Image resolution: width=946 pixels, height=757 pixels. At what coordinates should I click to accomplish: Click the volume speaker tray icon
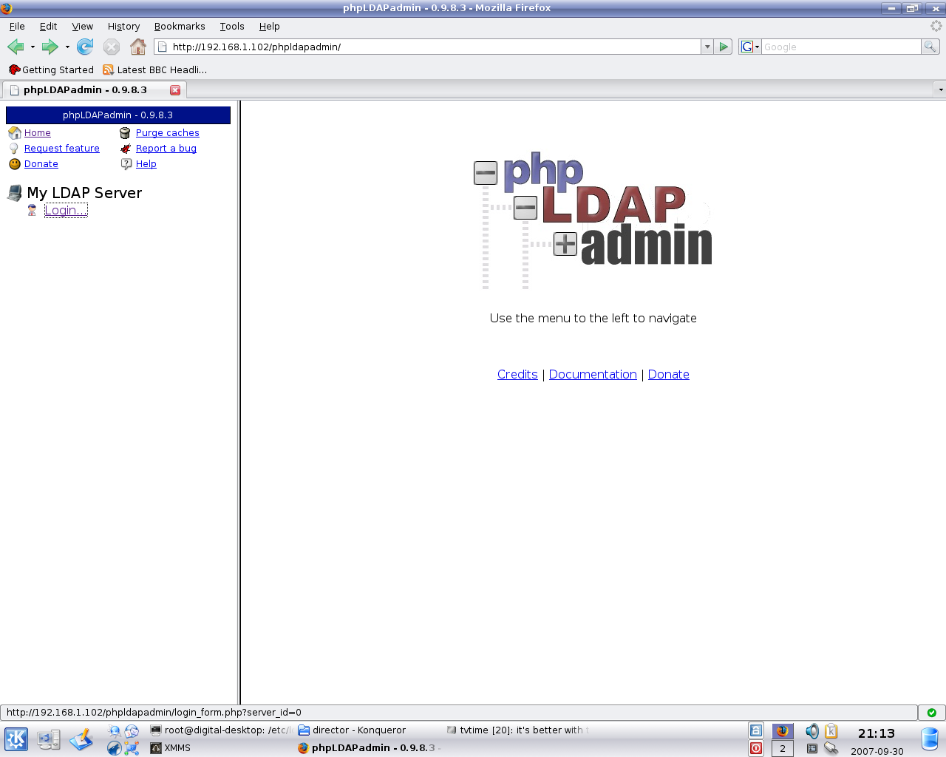[x=811, y=731]
